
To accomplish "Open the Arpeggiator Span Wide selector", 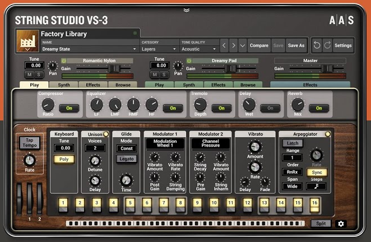I will click(x=292, y=187).
